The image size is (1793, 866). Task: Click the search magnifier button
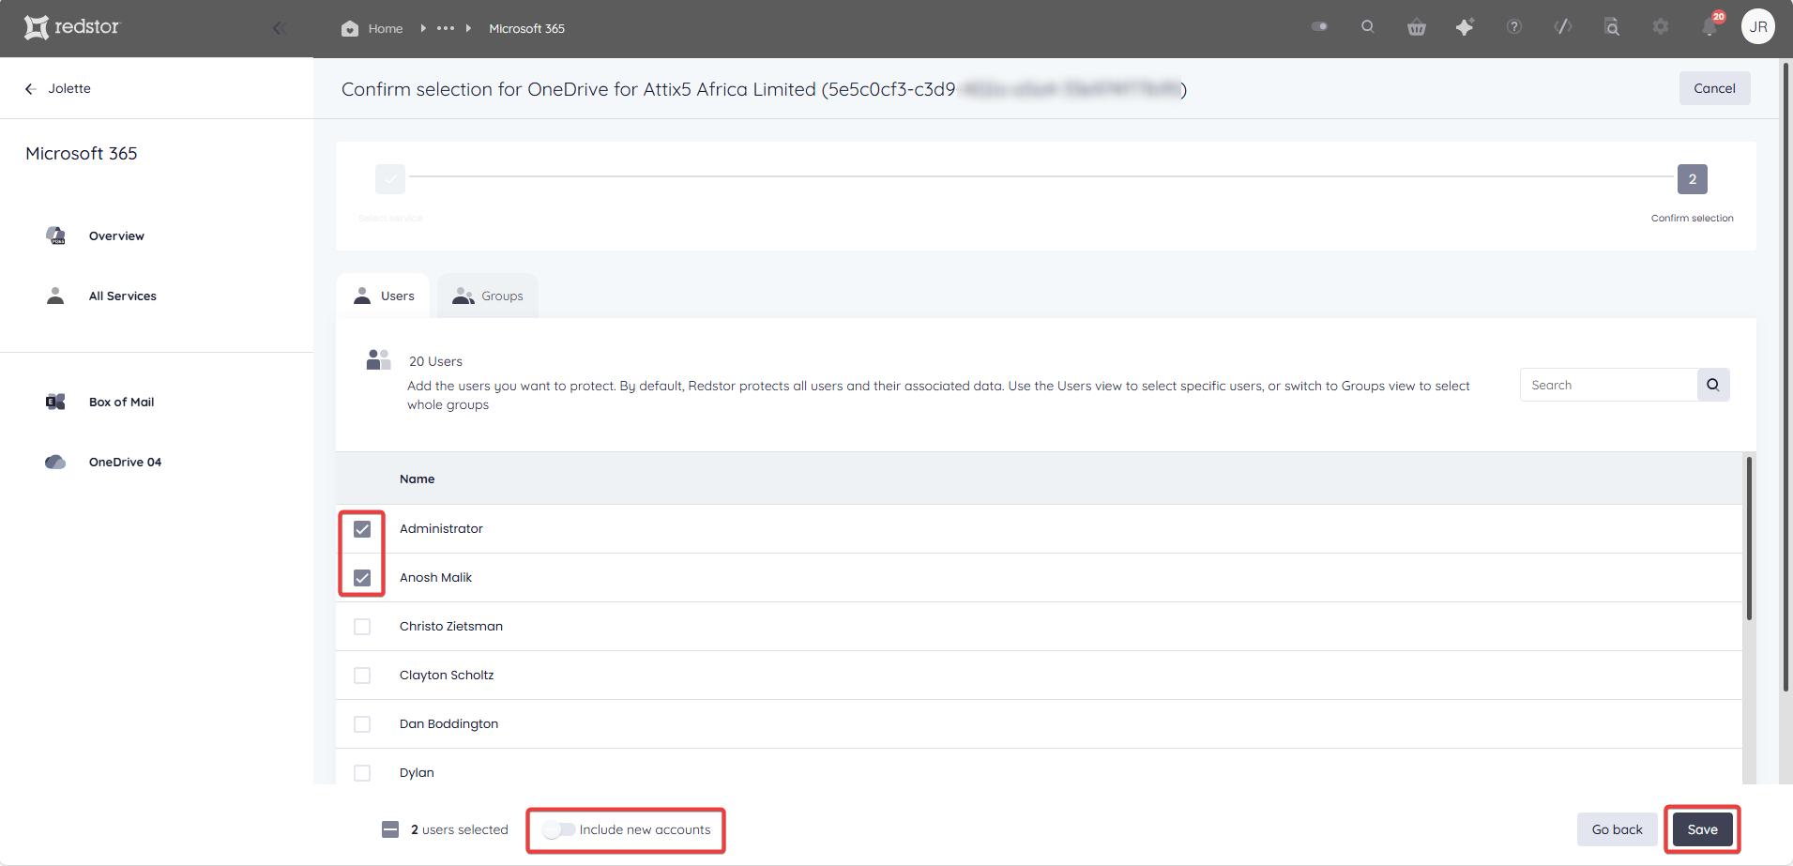pyautogui.click(x=1712, y=385)
